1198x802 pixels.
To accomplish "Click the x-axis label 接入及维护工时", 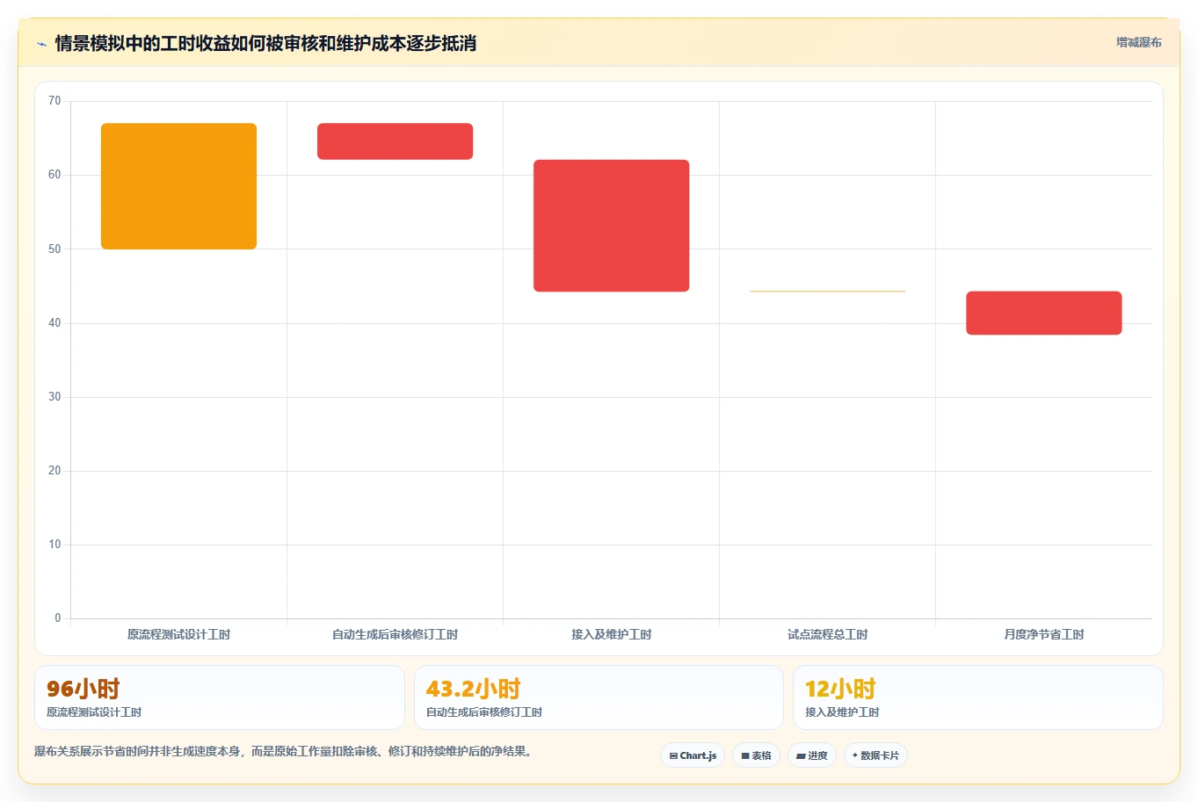I will click(x=611, y=634).
